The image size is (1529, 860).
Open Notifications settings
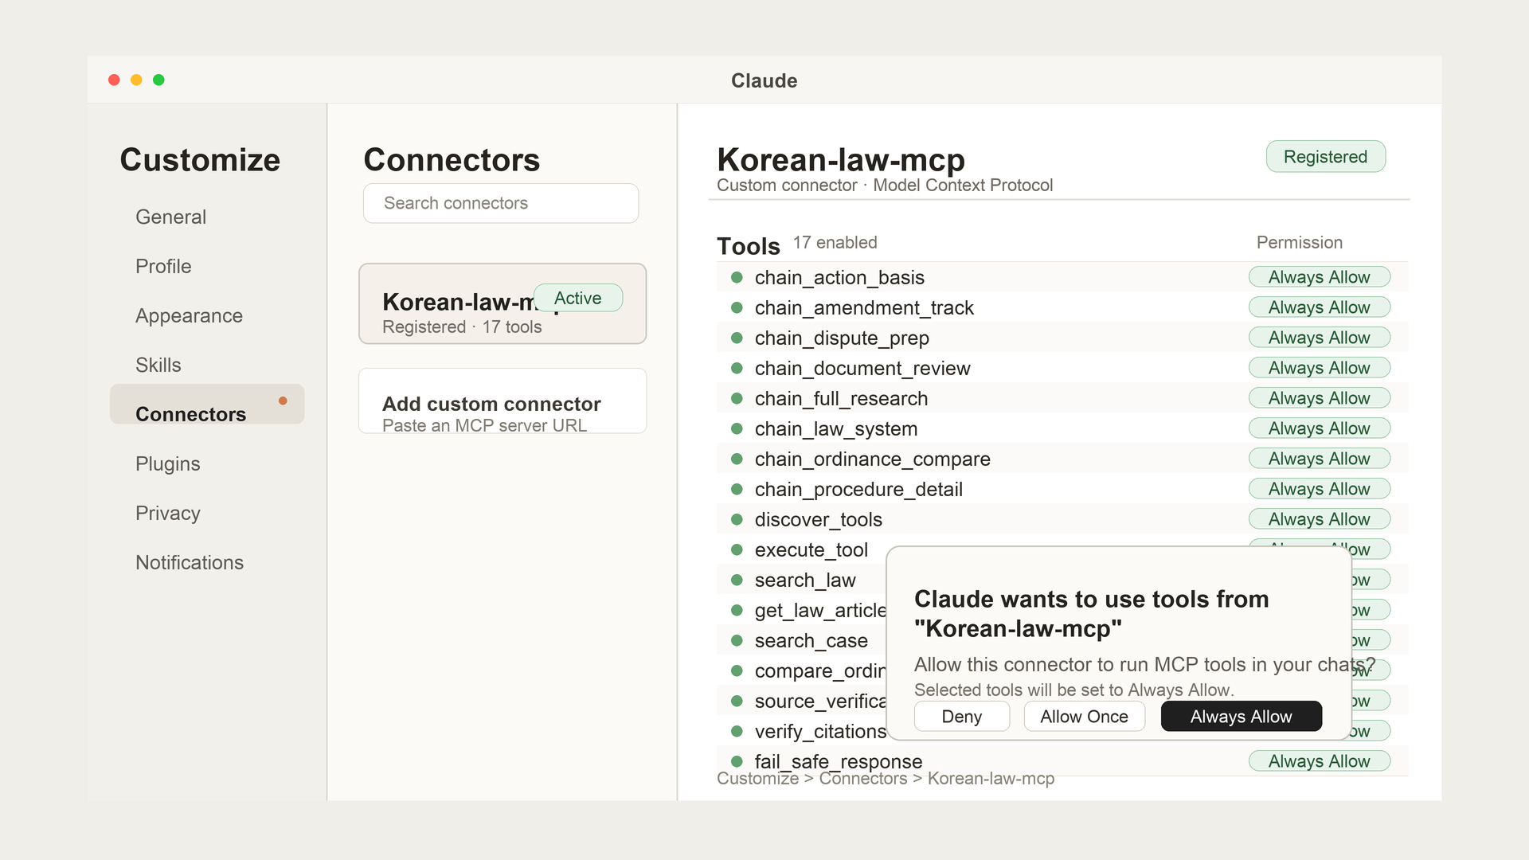click(x=190, y=562)
